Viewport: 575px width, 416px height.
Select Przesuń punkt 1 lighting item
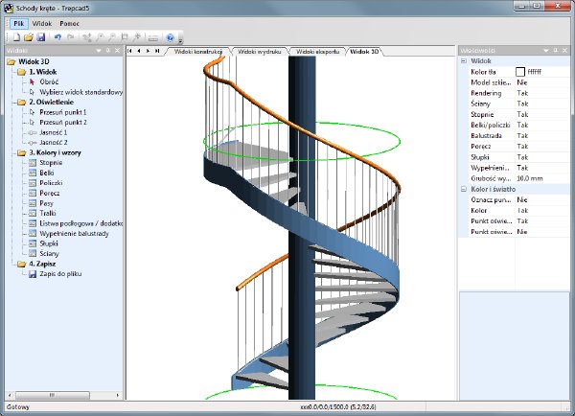(63, 112)
